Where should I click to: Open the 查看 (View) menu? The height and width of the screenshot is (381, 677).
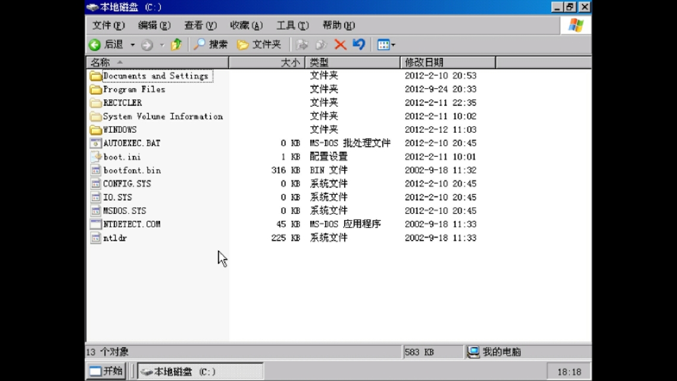tap(199, 25)
